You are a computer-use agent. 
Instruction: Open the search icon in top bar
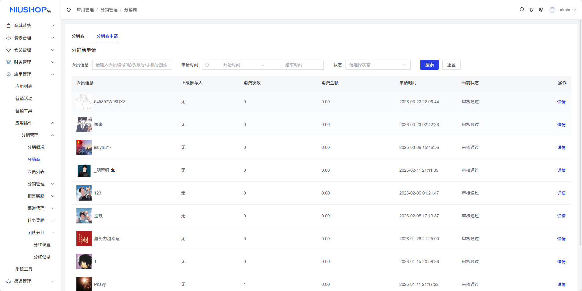(522, 10)
